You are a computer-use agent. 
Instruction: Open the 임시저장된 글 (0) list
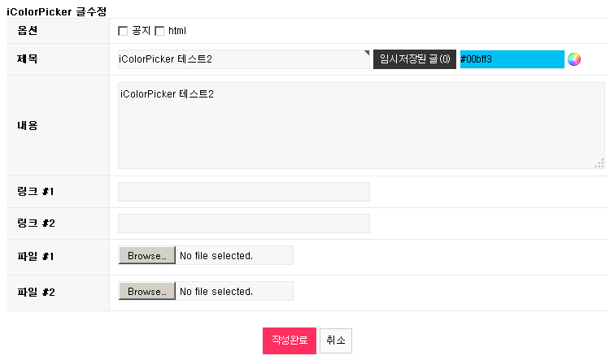click(x=415, y=59)
